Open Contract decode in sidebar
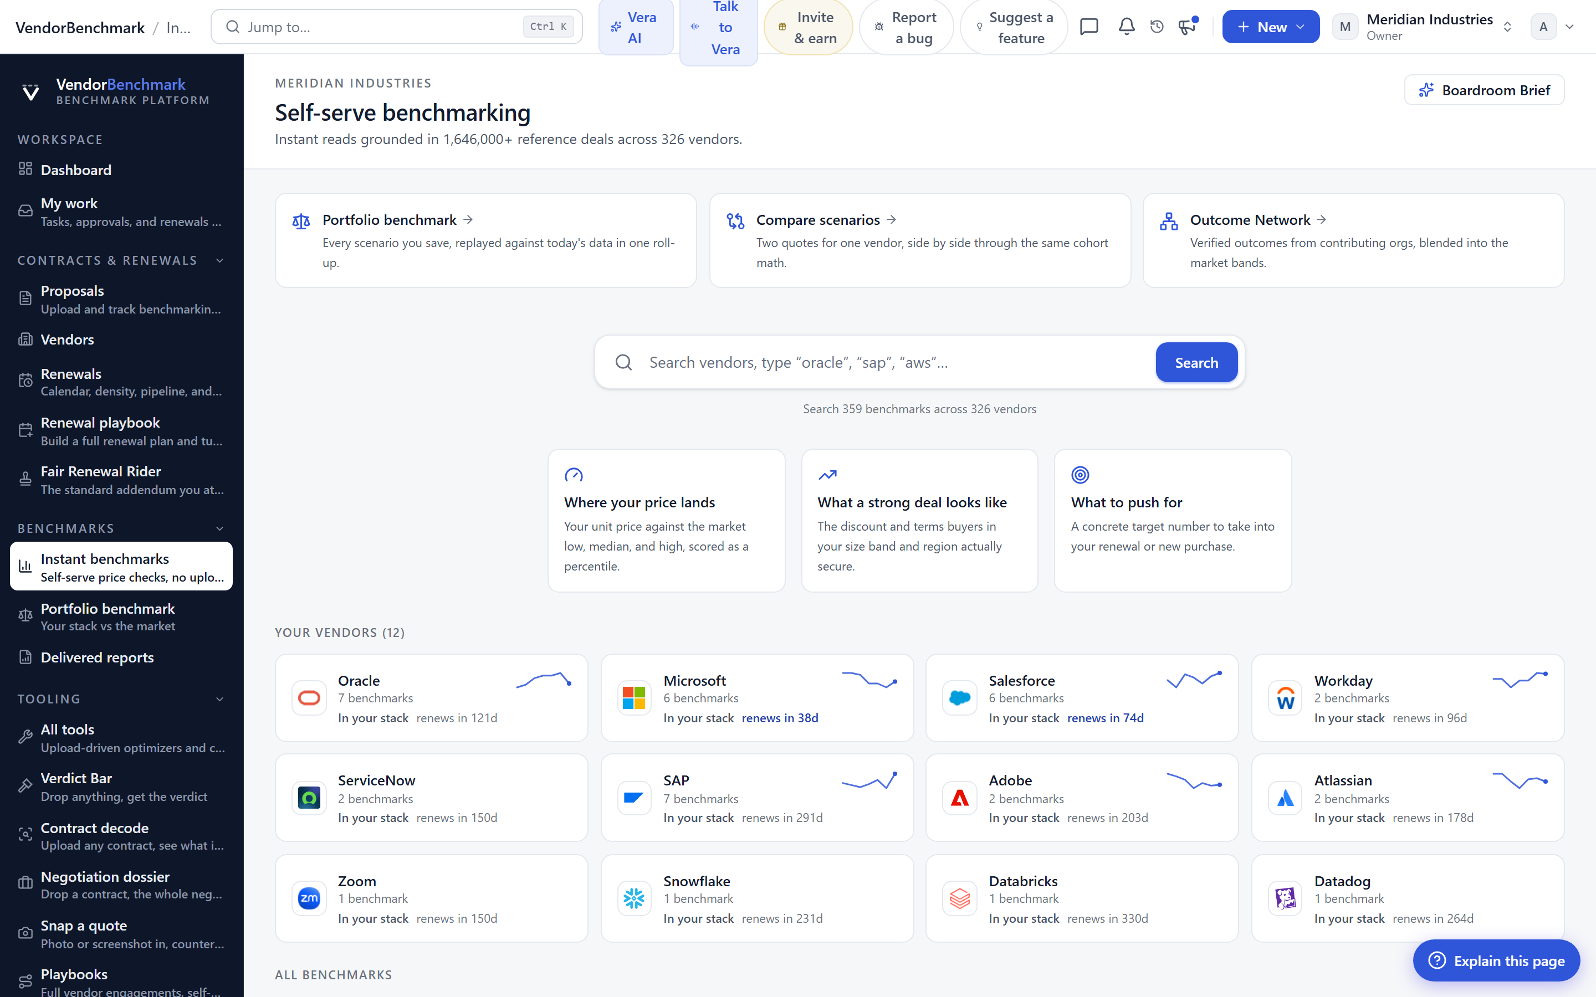 tap(121, 836)
